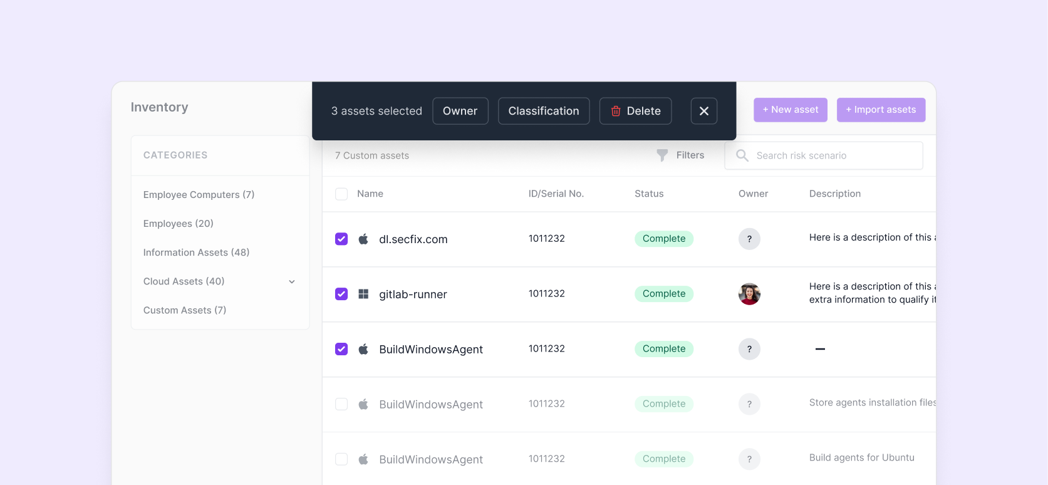Image resolution: width=1048 pixels, height=485 pixels.
Task: Click the Apple icon of the checked BuildWindowsAgent row
Action: click(363, 349)
